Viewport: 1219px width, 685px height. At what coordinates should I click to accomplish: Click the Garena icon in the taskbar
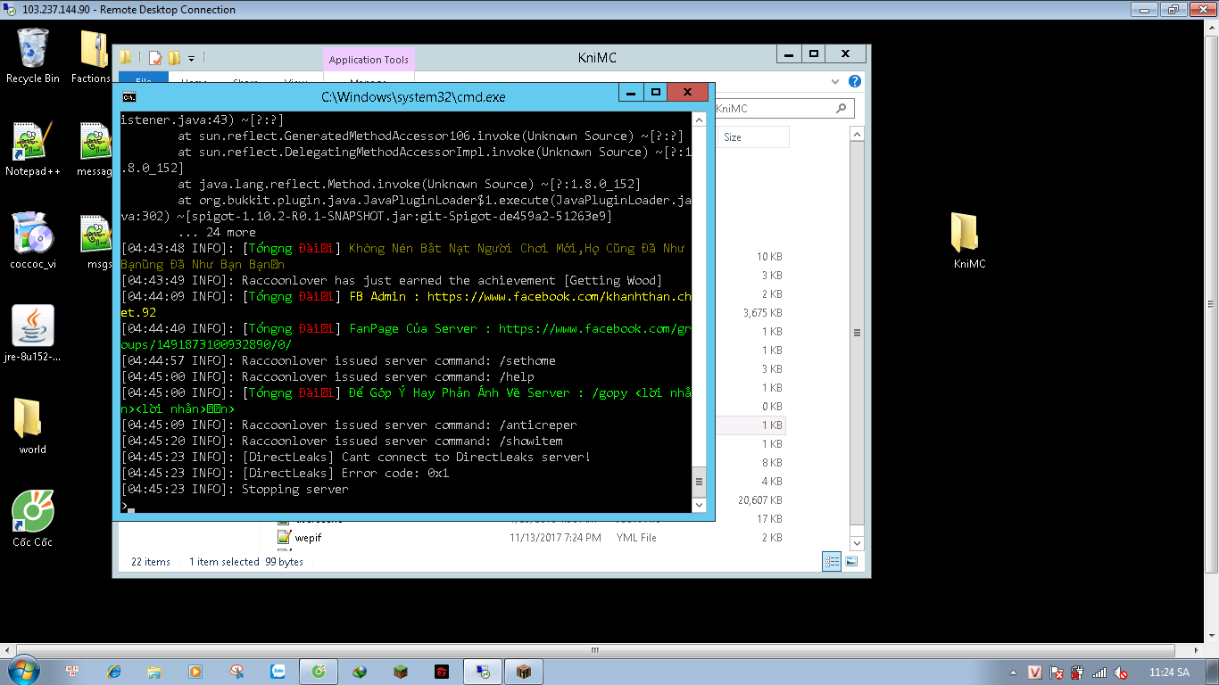(x=441, y=672)
